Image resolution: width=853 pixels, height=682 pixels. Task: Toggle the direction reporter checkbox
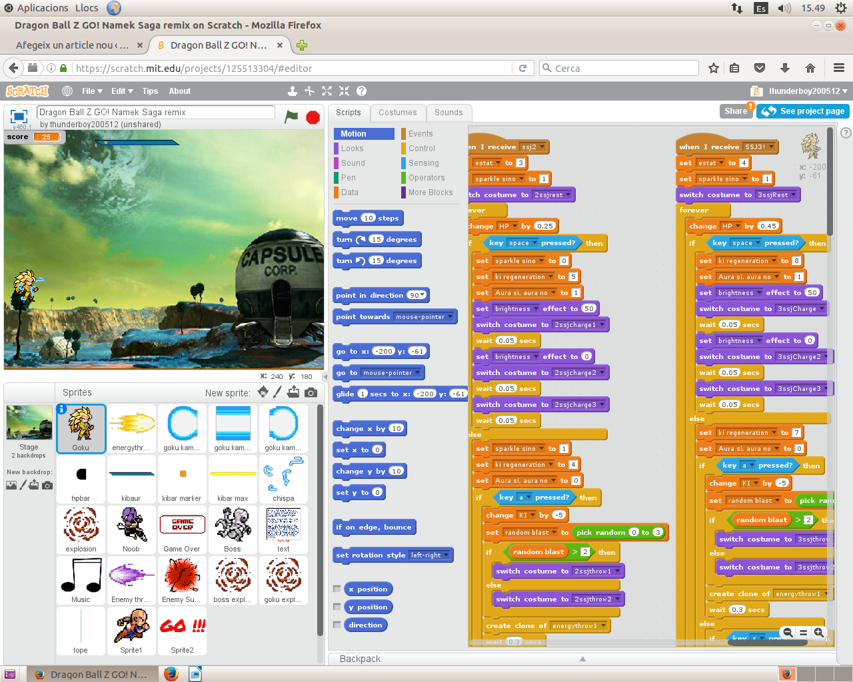click(337, 625)
